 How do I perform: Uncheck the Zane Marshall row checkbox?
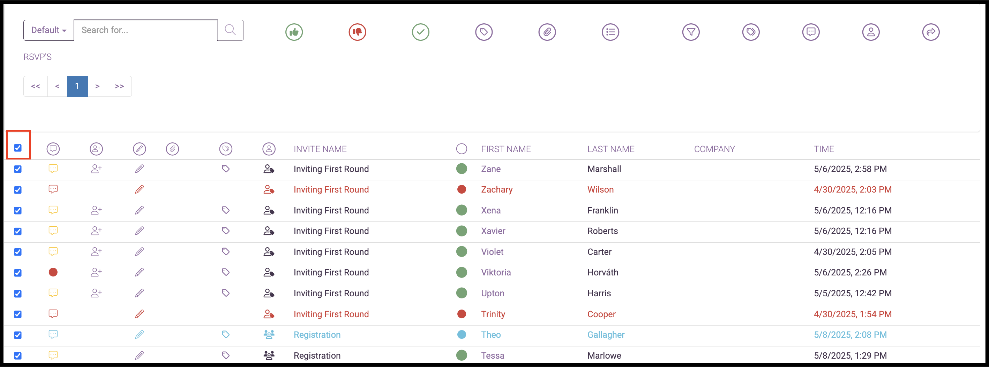(18, 169)
